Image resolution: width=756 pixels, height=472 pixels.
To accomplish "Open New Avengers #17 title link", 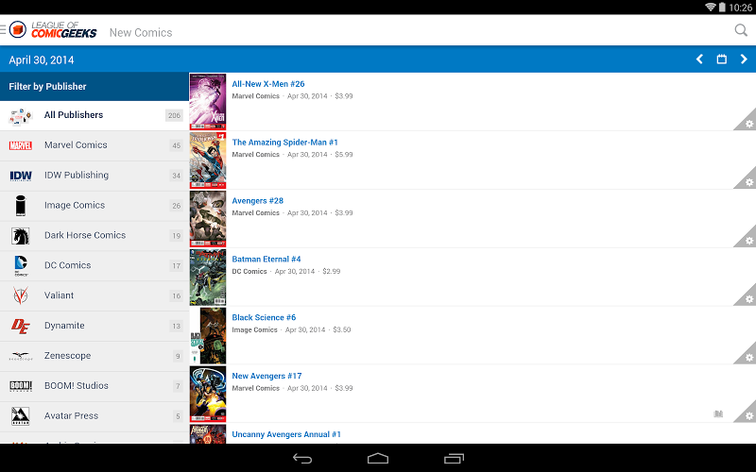I will coord(266,376).
